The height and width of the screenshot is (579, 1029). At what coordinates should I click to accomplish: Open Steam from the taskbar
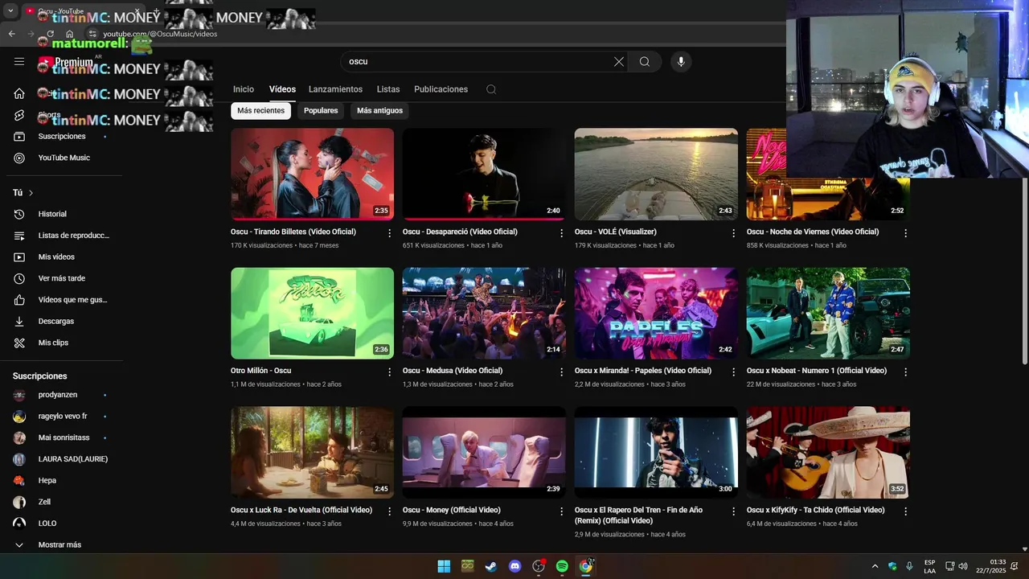[490, 566]
